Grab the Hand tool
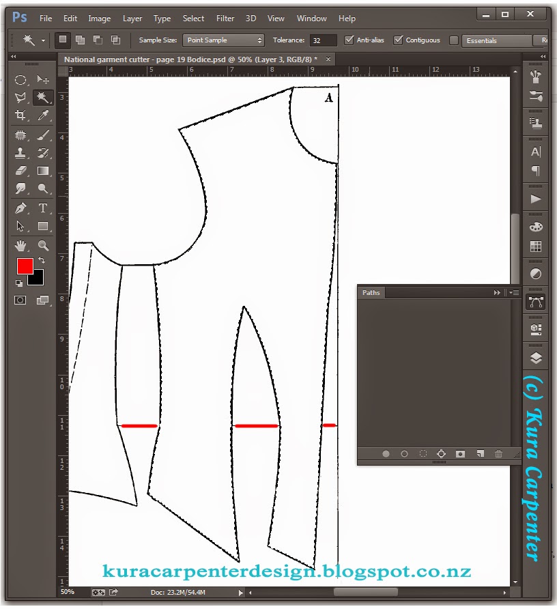 (22, 244)
